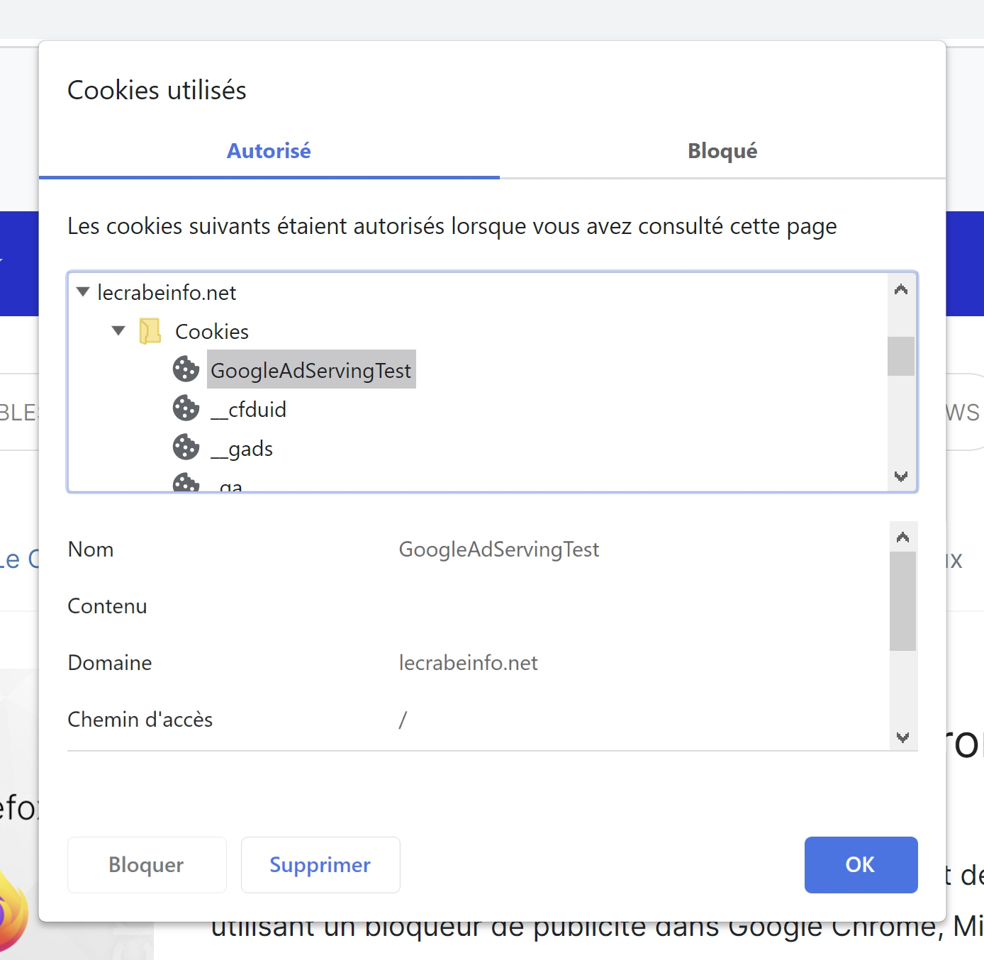Viewport: 984px width, 960px height.
Task: Click the cookie icon beside __cfduid
Action: pyautogui.click(x=186, y=408)
